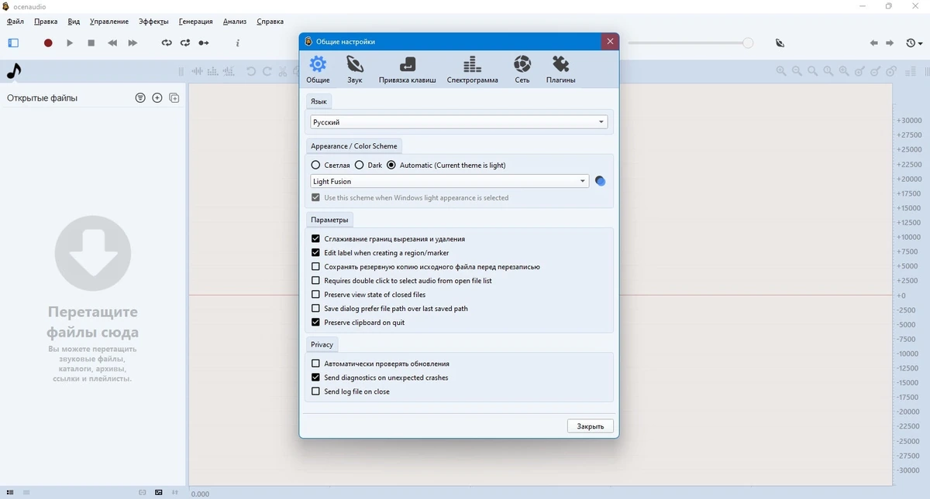This screenshot has height=499, width=930.
Task: Click the back arrow navigation icon
Action: click(x=874, y=43)
